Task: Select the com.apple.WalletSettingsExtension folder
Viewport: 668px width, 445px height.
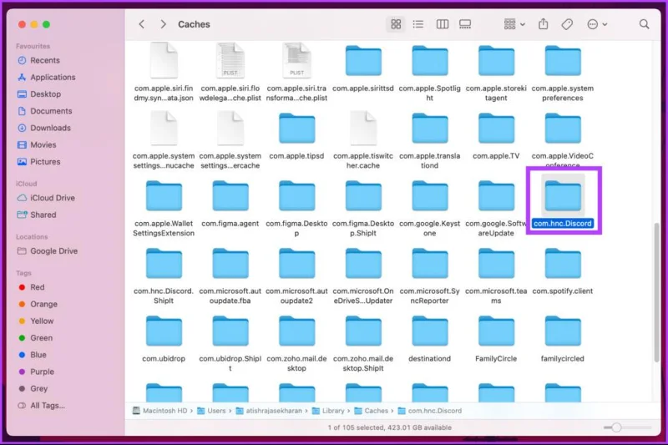Action: pyautogui.click(x=164, y=208)
